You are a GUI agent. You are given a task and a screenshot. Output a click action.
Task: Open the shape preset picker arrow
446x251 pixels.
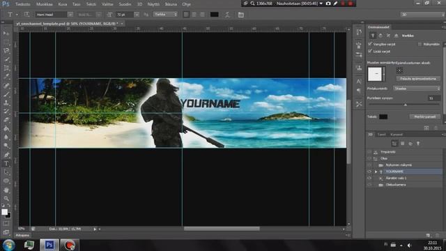(x=384, y=74)
